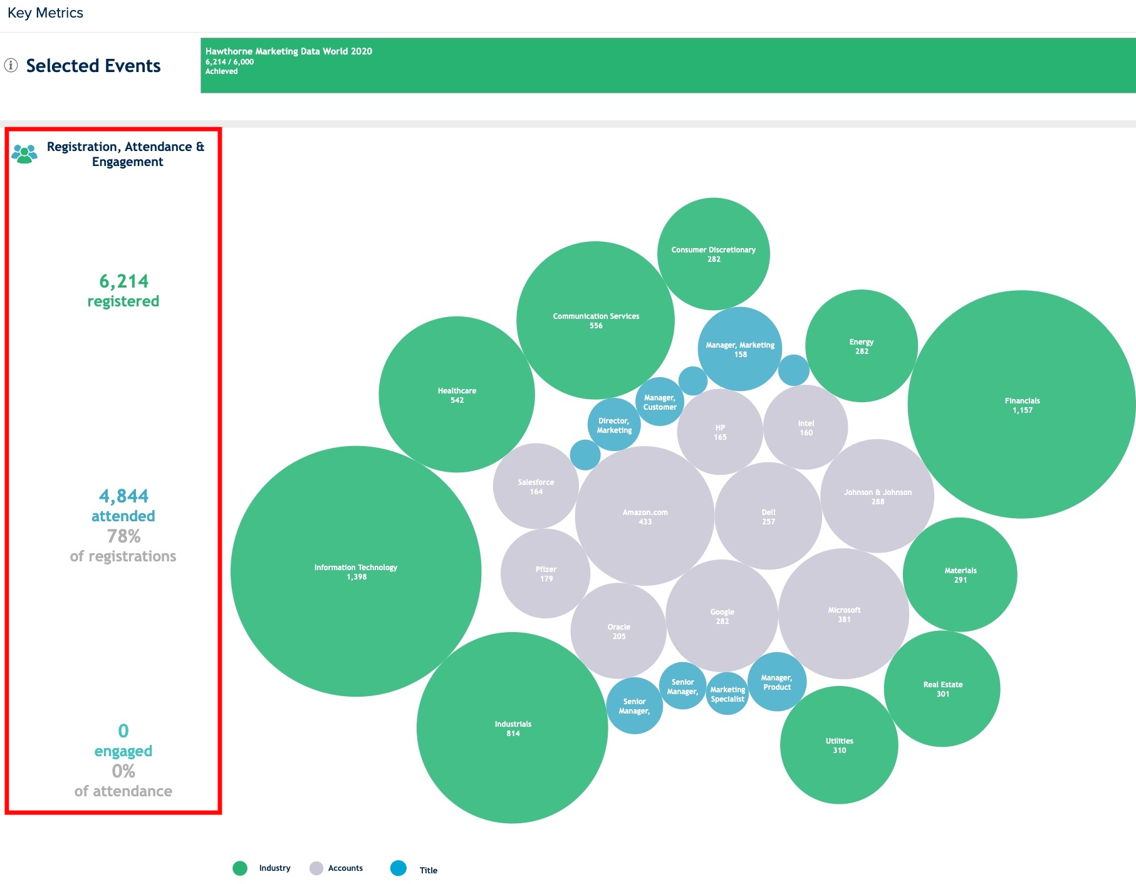
Task: Click the Industry legend label
Action: pyautogui.click(x=274, y=868)
